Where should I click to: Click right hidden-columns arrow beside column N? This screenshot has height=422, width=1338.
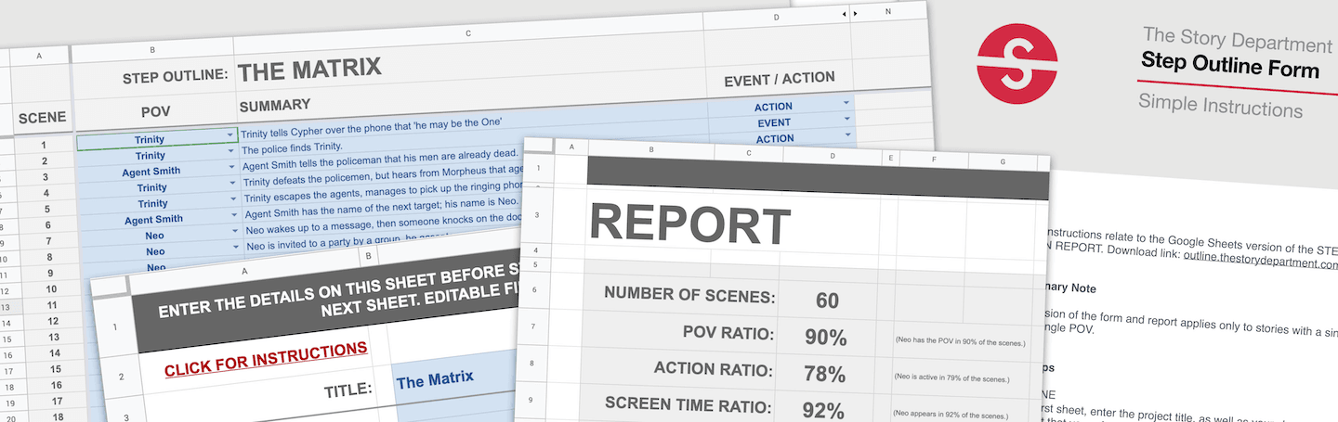click(x=855, y=14)
